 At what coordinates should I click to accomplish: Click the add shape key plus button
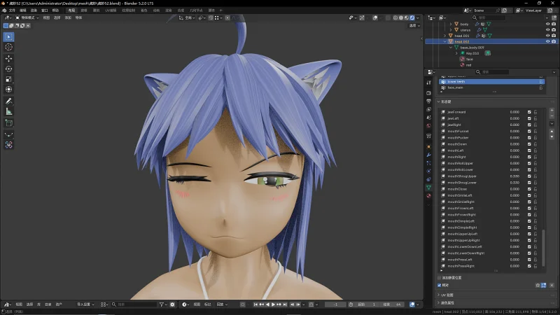tap(552, 110)
